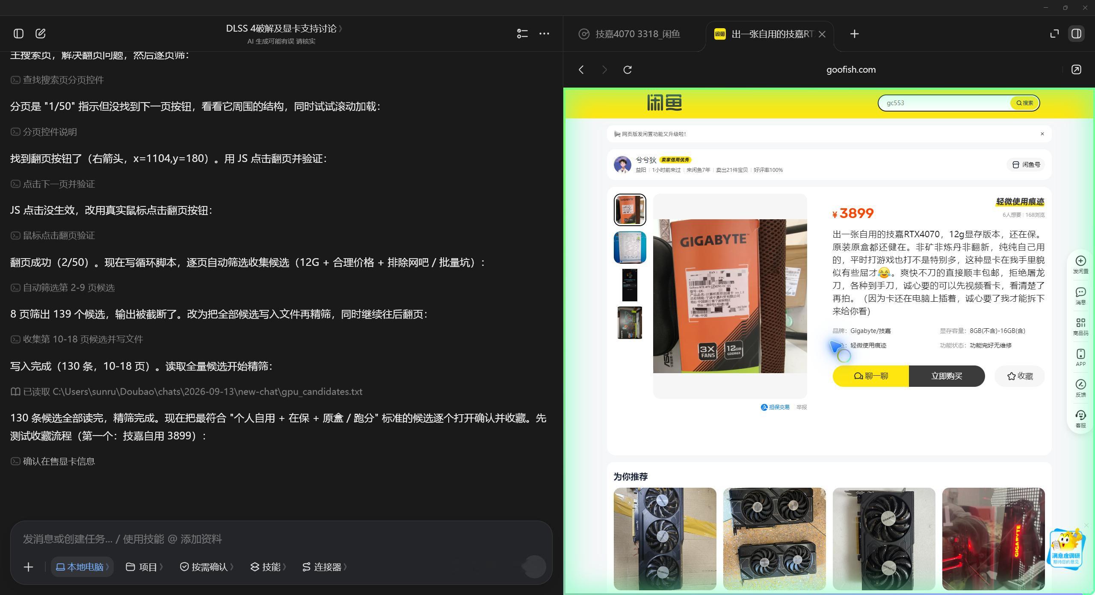Image resolution: width=1095 pixels, height=595 pixels.
Task: Expand the 自动筛选第 2-9 页候选 step
Action: coord(62,288)
